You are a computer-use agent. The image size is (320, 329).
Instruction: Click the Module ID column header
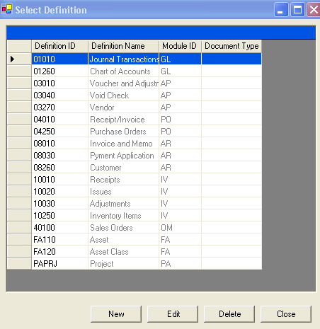(x=180, y=46)
